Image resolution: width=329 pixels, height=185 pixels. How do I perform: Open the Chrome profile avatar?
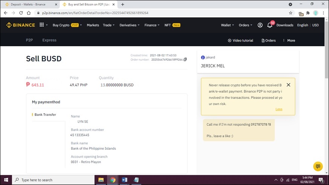click(x=315, y=13)
